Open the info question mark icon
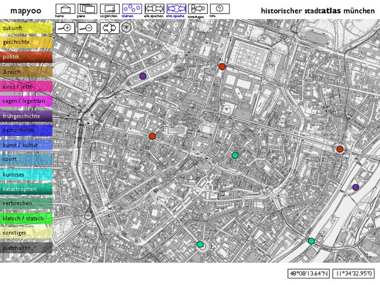The width and height of the screenshot is (380, 285). (x=219, y=9)
